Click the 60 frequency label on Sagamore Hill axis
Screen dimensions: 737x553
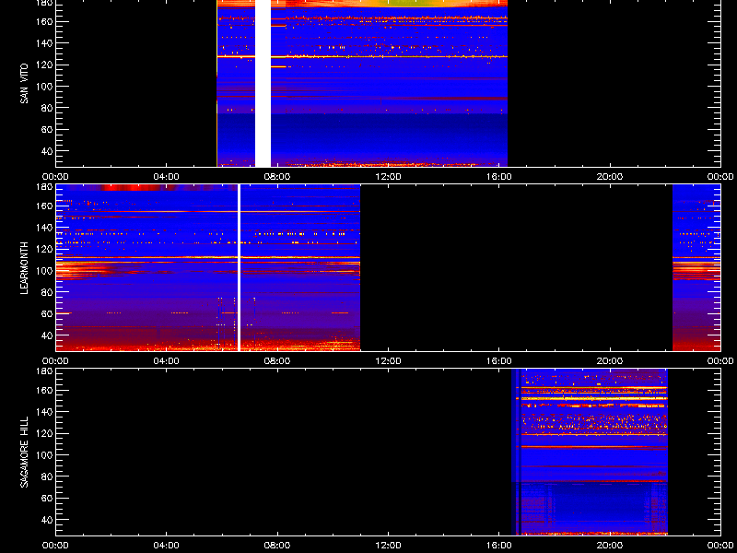point(47,498)
